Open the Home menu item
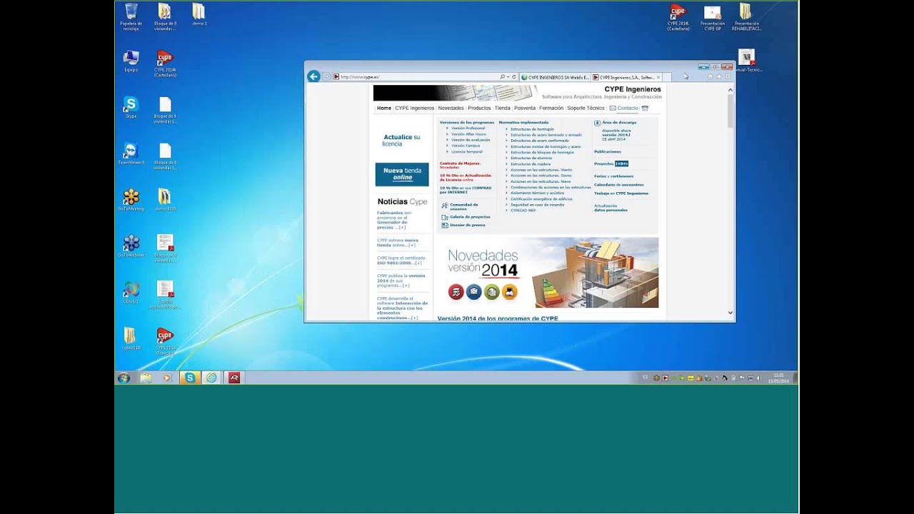Image resolution: width=914 pixels, height=514 pixels. tap(384, 109)
